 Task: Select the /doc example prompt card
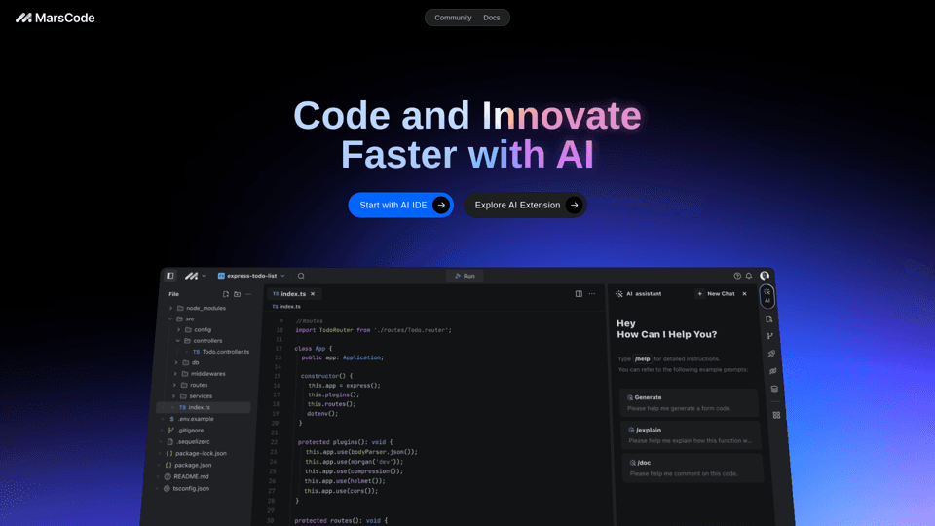pos(692,469)
